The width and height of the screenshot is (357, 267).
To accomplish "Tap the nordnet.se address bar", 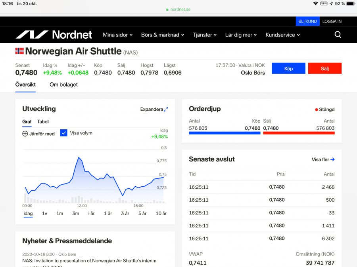I will coord(178,9).
